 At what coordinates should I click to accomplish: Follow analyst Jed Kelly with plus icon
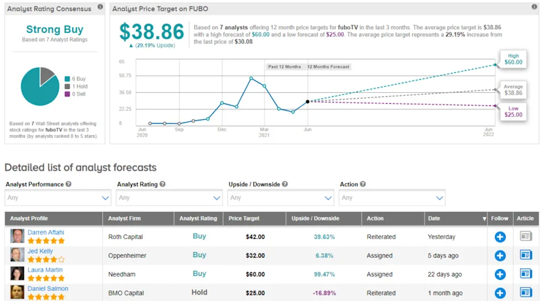tap(500, 255)
